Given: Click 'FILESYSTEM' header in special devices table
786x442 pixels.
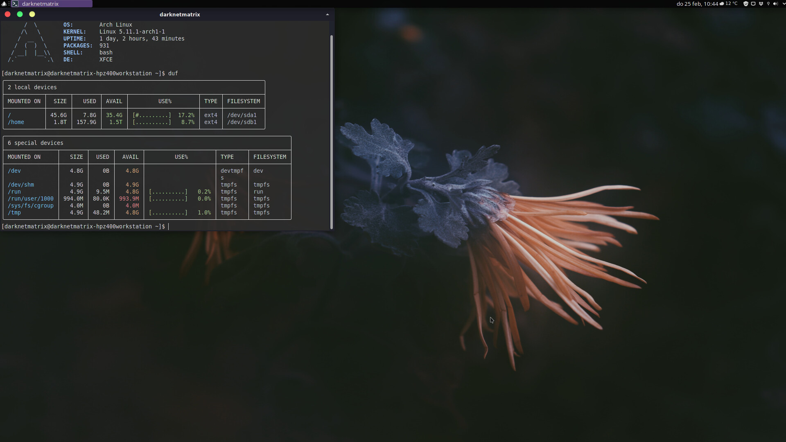Looking at the screenshot, I should pos(269,157).
